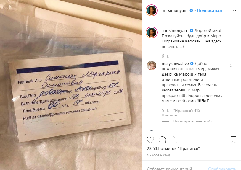Save the post with the bookmark icon
This screenshot has width=241, height=170.
(233, 140)
